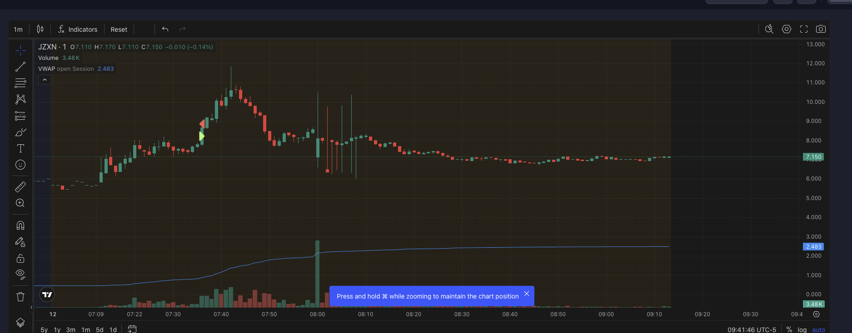Viewport: 852px width, 333px height.
Task: Select the Brush drawing tool
Action: point(20,132)
